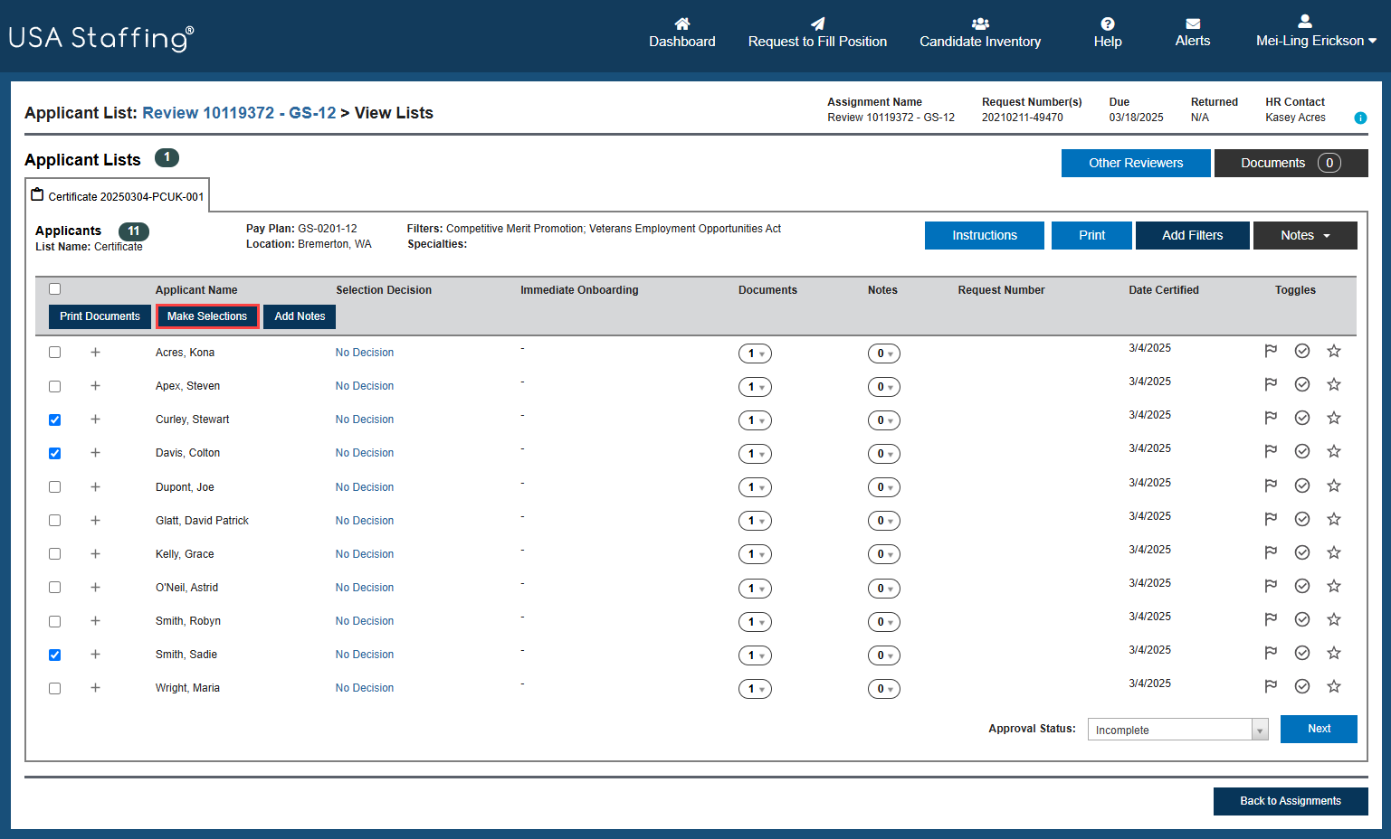Star the Smith, Robyn applicant
The height and width of the screenshot is (839, 1391).
tap(1334, 619)
